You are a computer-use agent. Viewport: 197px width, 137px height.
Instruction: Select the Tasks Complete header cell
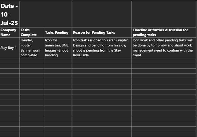32,32
